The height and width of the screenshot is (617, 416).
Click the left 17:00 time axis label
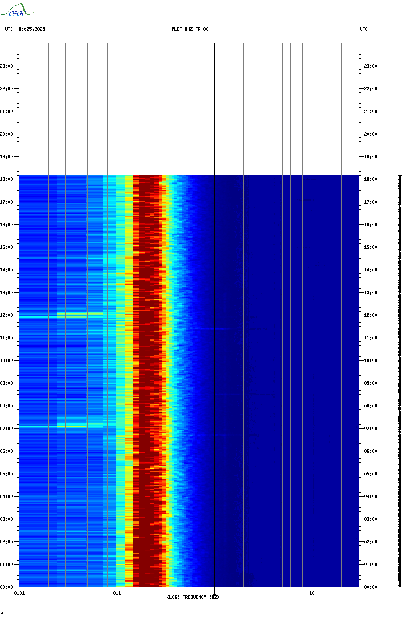[6, 202]
